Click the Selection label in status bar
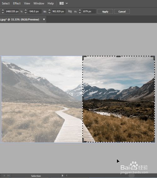Screen dimensions: 157x178 point(36,176)
